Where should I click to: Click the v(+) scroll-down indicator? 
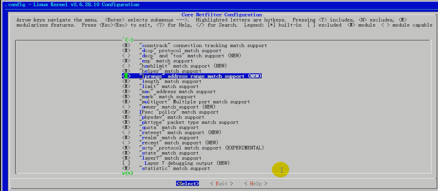click(127, 173)
